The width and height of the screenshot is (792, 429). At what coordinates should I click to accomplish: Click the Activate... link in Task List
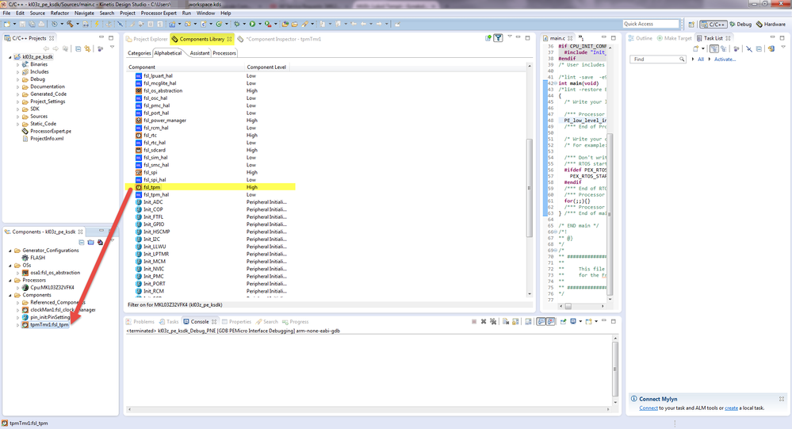(x=725, y=59)
